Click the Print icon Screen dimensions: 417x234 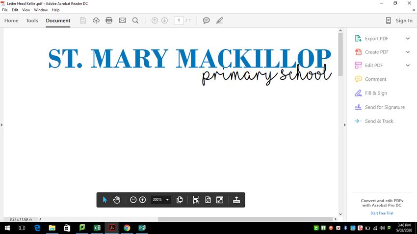pos(109,21)
